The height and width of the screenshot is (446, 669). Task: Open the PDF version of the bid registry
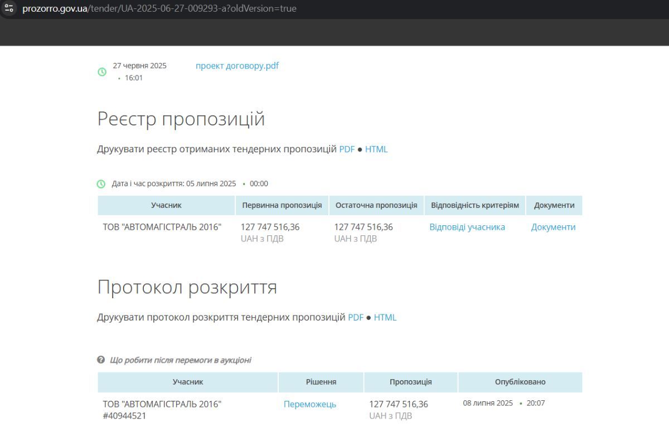click(347, 149)
